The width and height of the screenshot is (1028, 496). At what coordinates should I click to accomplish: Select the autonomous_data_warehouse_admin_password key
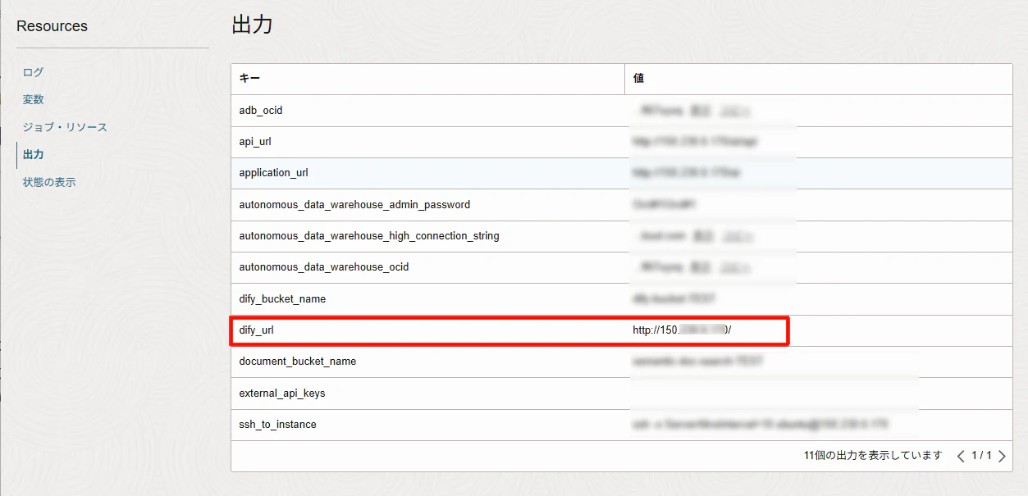(x=428, y=204)
